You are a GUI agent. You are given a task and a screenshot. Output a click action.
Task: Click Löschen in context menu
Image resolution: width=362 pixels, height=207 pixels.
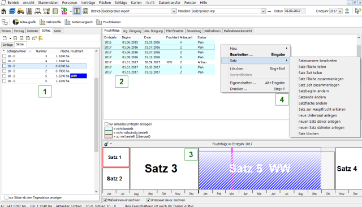click(236, 69)
